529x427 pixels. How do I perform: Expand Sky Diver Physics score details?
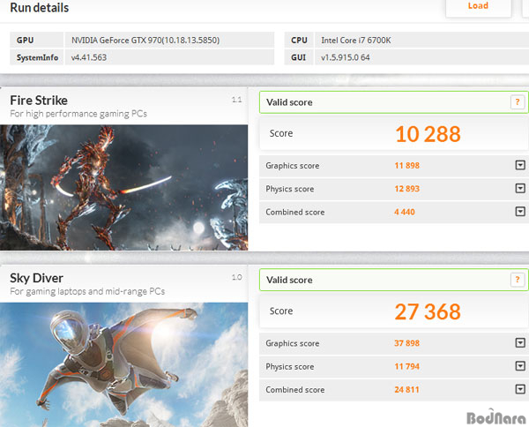click(520, 366)
